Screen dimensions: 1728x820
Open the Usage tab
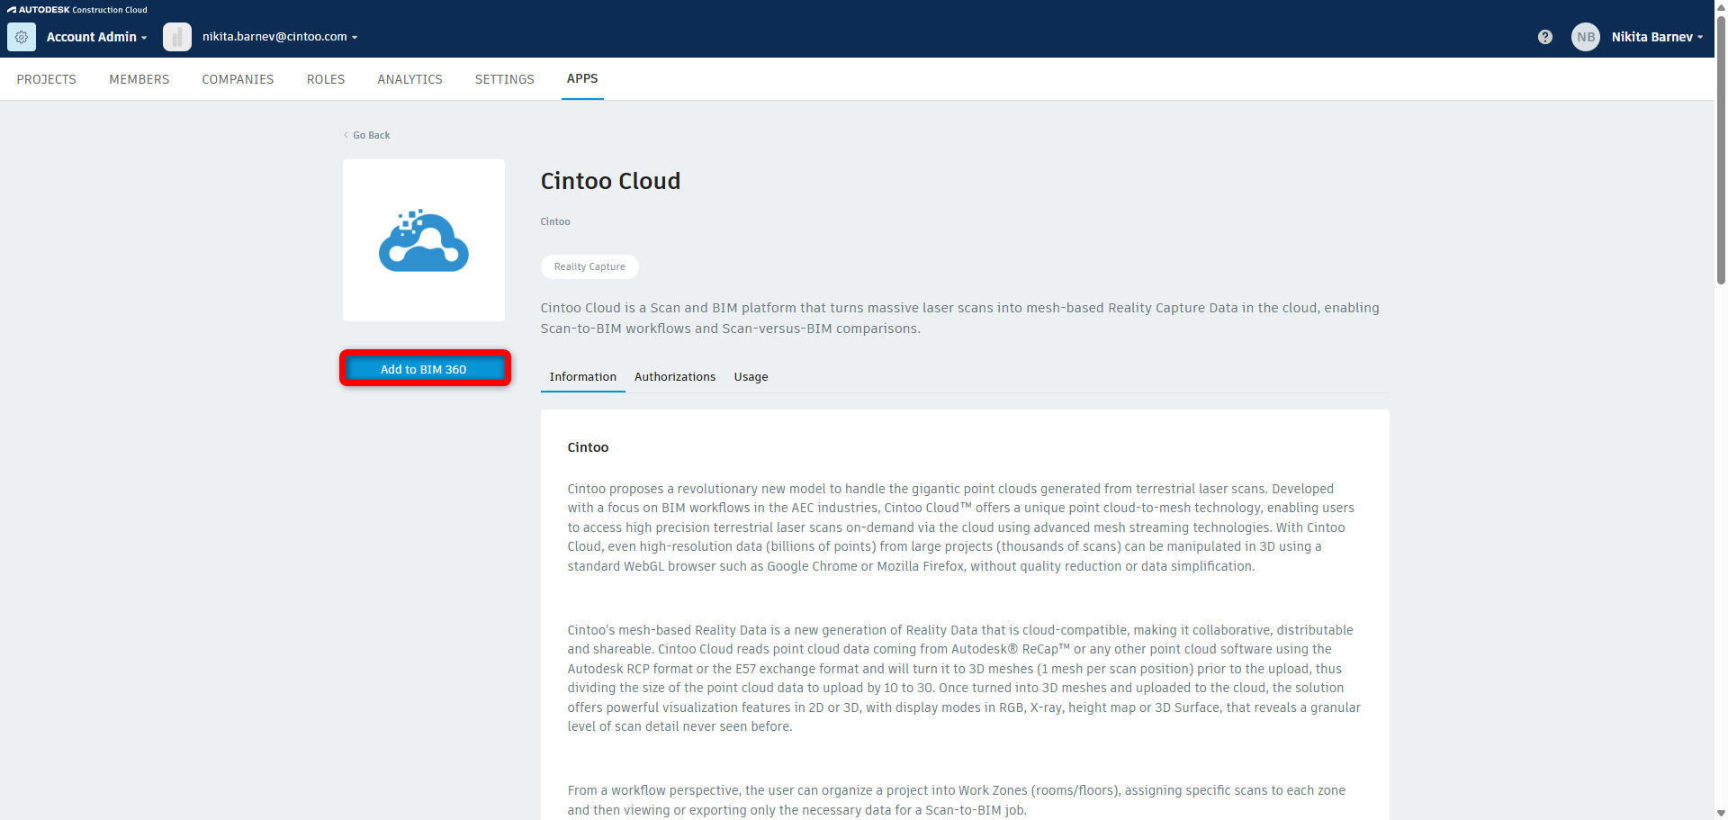point(751,377)
